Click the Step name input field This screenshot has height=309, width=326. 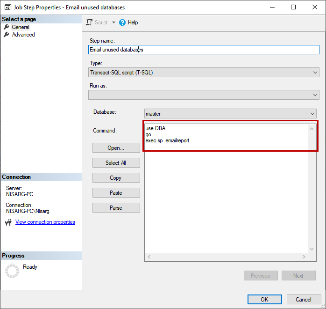(x=204, y=50)
